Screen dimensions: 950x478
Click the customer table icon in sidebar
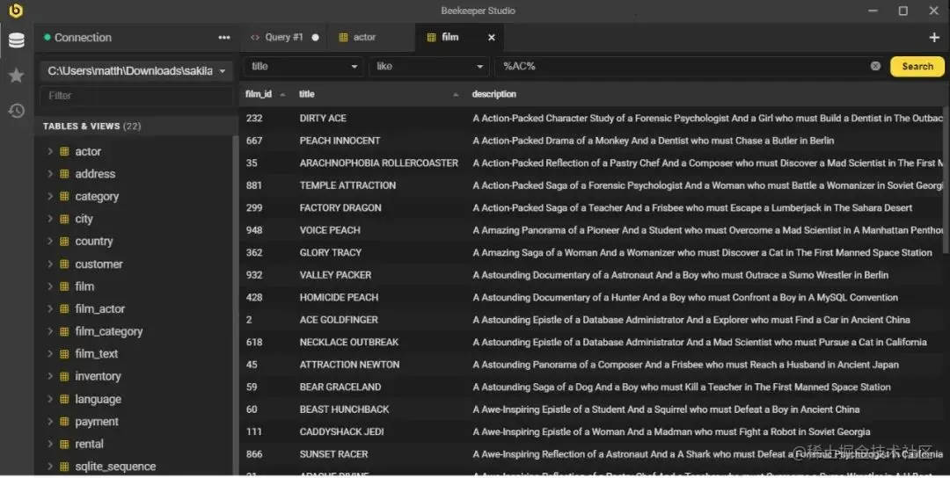(64, 264)
